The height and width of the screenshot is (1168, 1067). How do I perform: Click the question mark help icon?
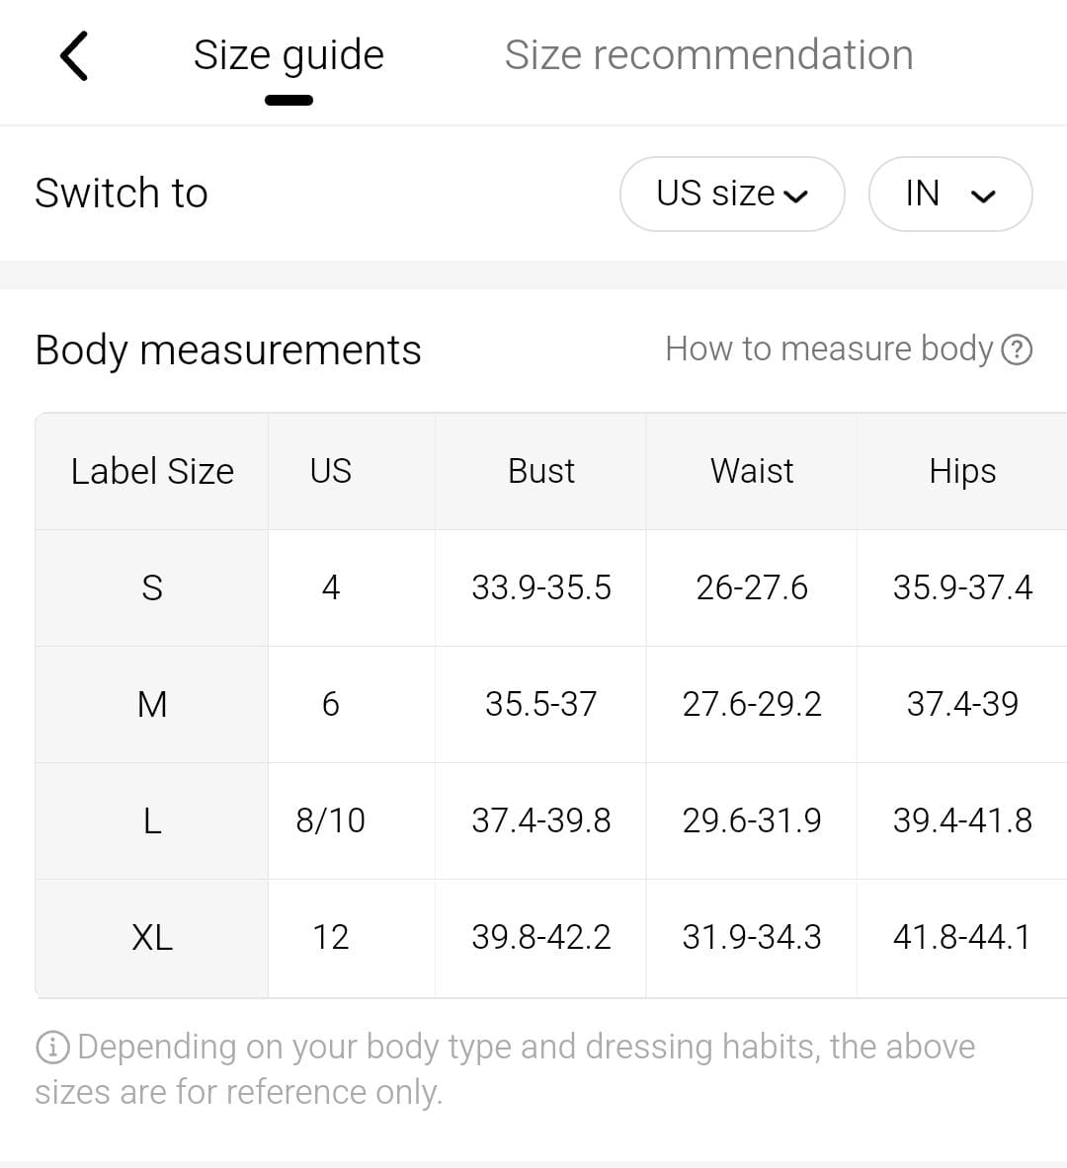pos(1017,350)
